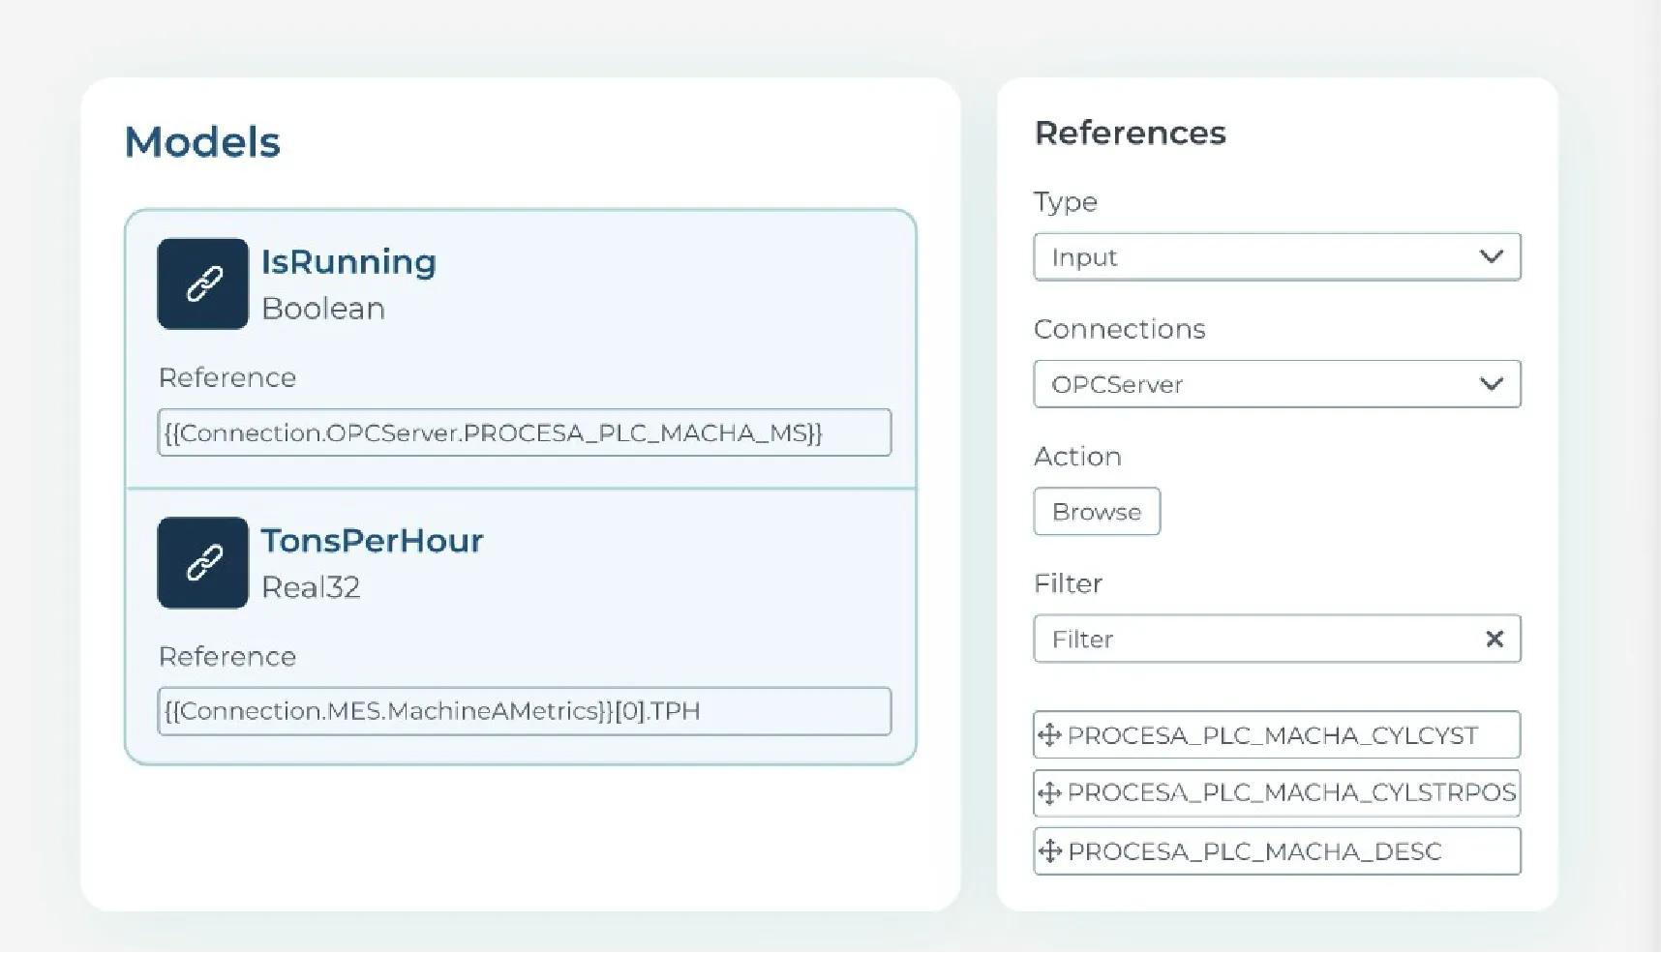Click the link icon on the TonsPerHour model

tap(202, 562)
